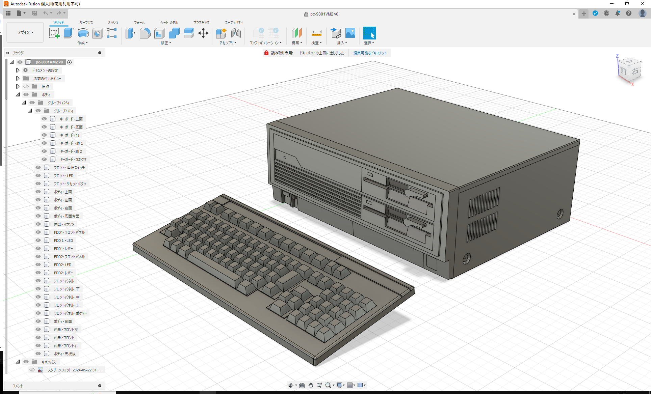Click the Orbit tool in the navigation bar
651x394 pixels.
tap(291, 385)
